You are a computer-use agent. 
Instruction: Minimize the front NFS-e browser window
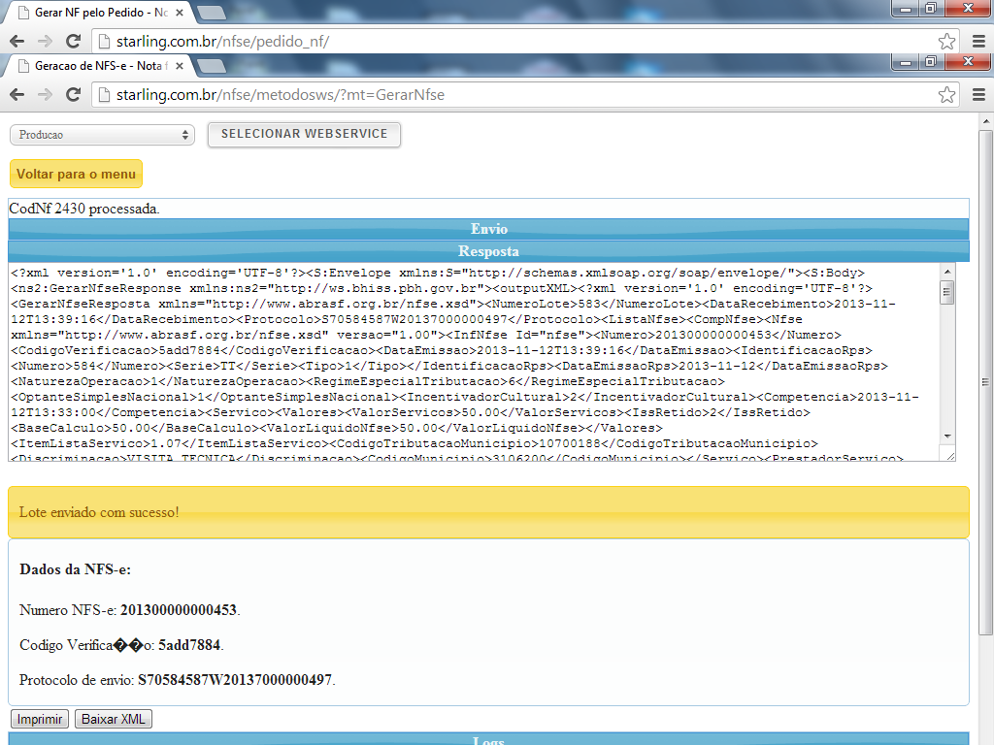(905, 62)
